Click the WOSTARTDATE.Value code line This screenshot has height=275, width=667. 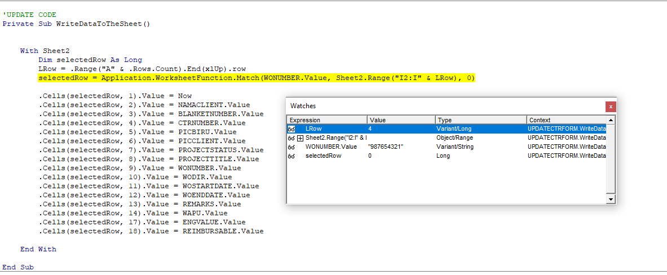(149, 186)
